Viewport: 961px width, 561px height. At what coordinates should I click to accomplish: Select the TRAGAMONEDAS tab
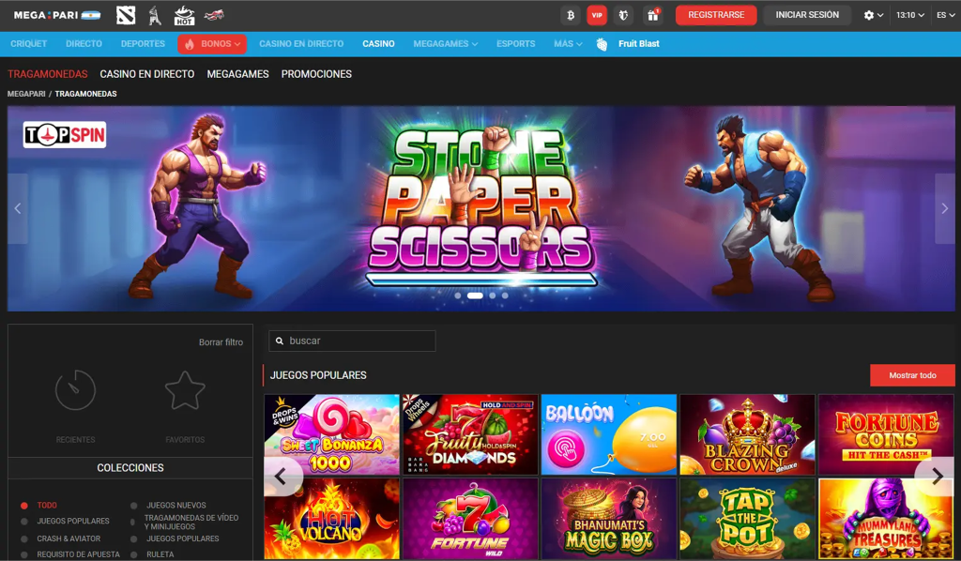48,74
